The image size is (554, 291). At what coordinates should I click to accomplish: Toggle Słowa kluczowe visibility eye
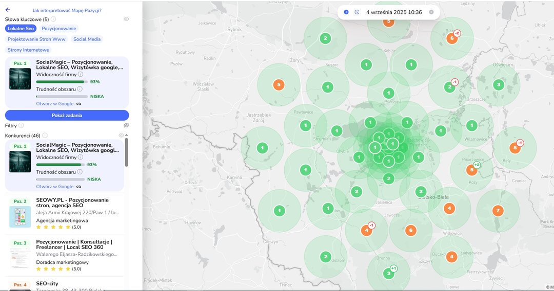click(126, 19)
